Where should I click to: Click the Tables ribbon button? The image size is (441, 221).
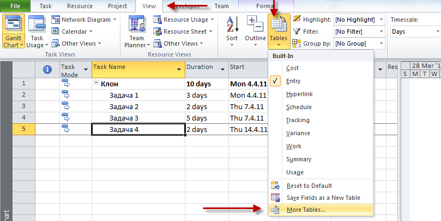click(279, 31)
